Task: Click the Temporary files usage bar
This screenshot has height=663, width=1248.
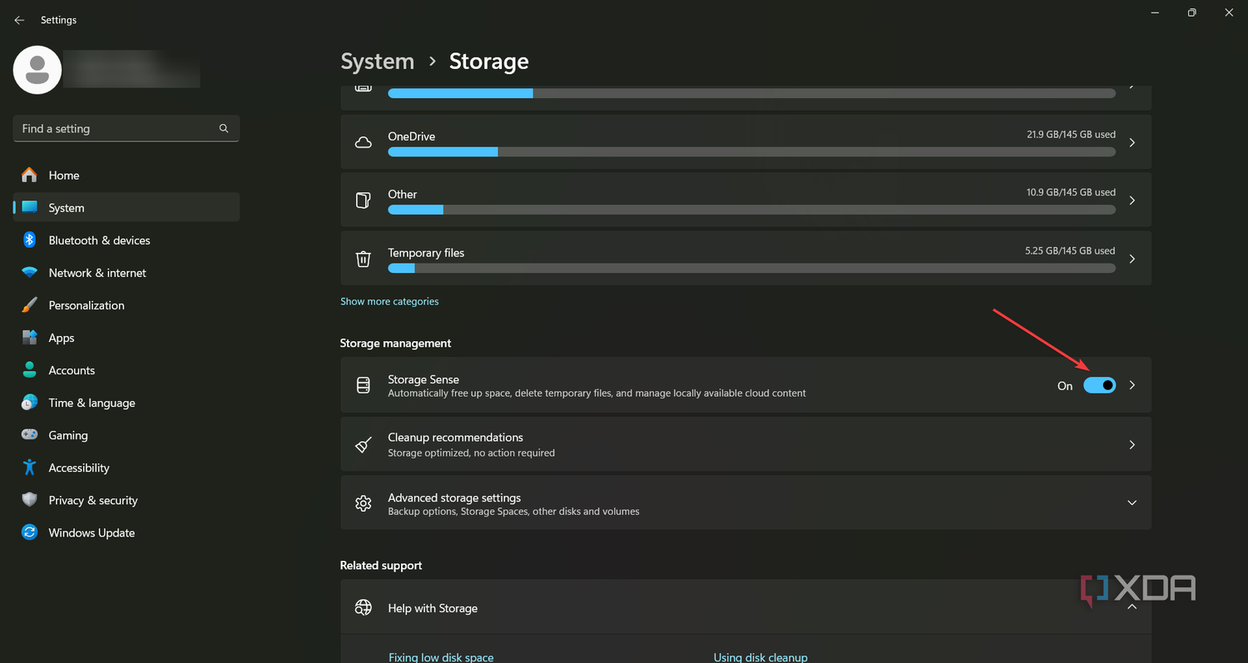Action: click(751, 268)
